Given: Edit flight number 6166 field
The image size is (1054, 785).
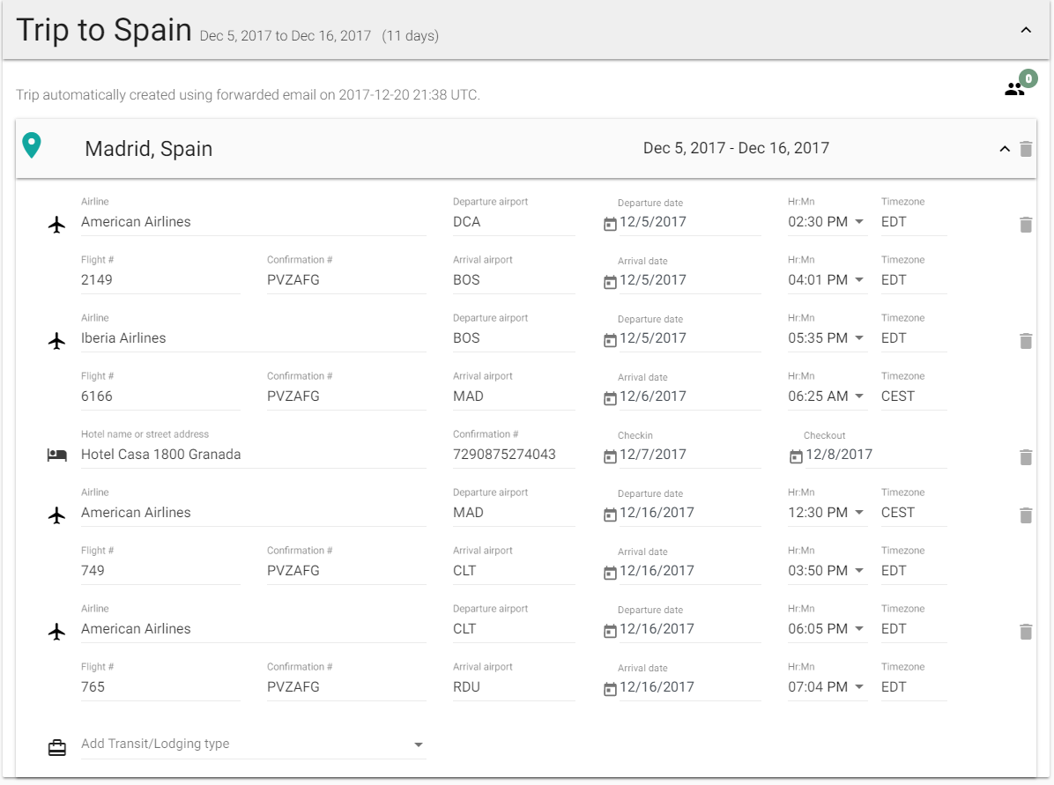Looking at the screenshot, I should point(160,396).
